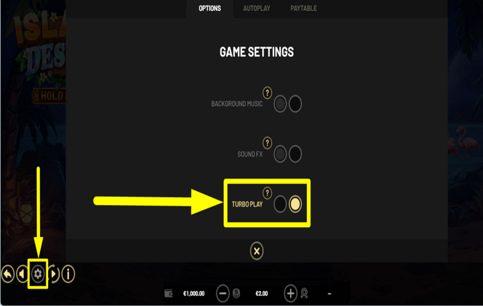Click the coin stack bet icon

(x=236, y=293)
